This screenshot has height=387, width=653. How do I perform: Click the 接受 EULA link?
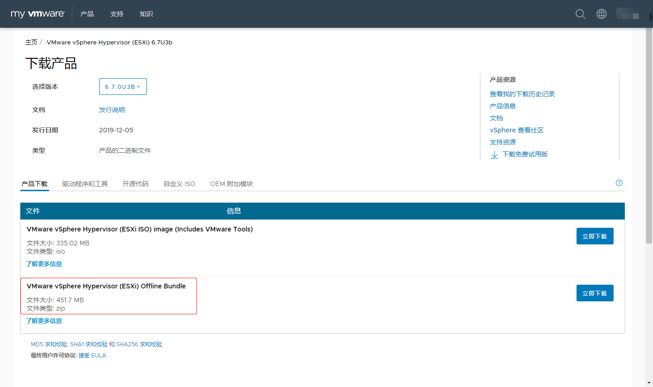[92, 356]
